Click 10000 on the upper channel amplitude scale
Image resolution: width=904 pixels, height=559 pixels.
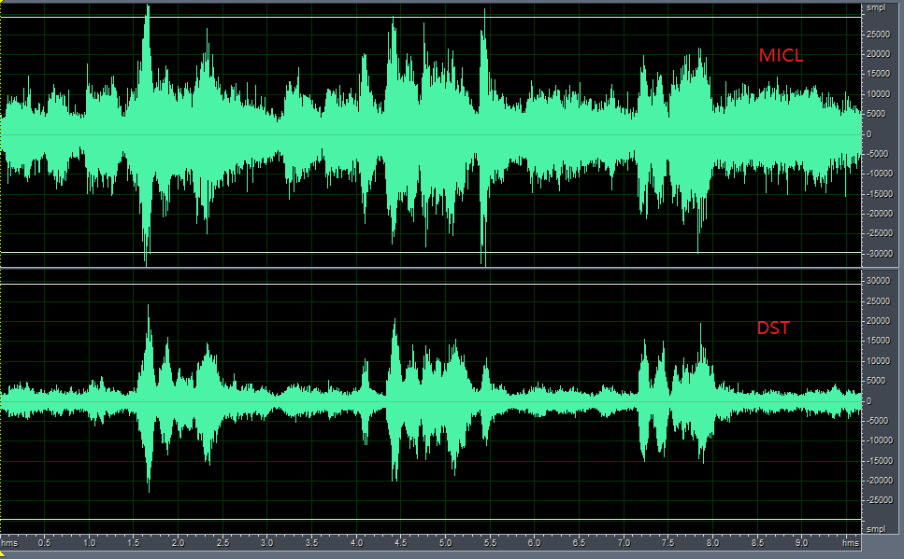coord(878,94)
